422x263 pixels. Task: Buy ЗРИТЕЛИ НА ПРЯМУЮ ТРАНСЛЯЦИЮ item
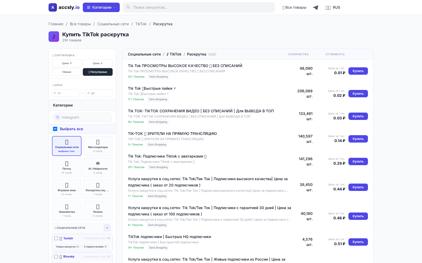[x=358, y=139]
